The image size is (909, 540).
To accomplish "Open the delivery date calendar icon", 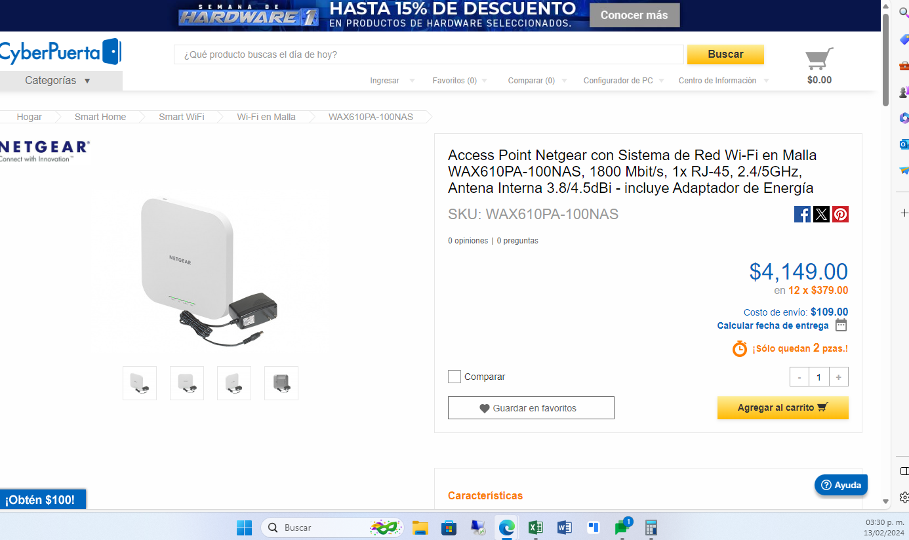I will (x=841, y=325).
